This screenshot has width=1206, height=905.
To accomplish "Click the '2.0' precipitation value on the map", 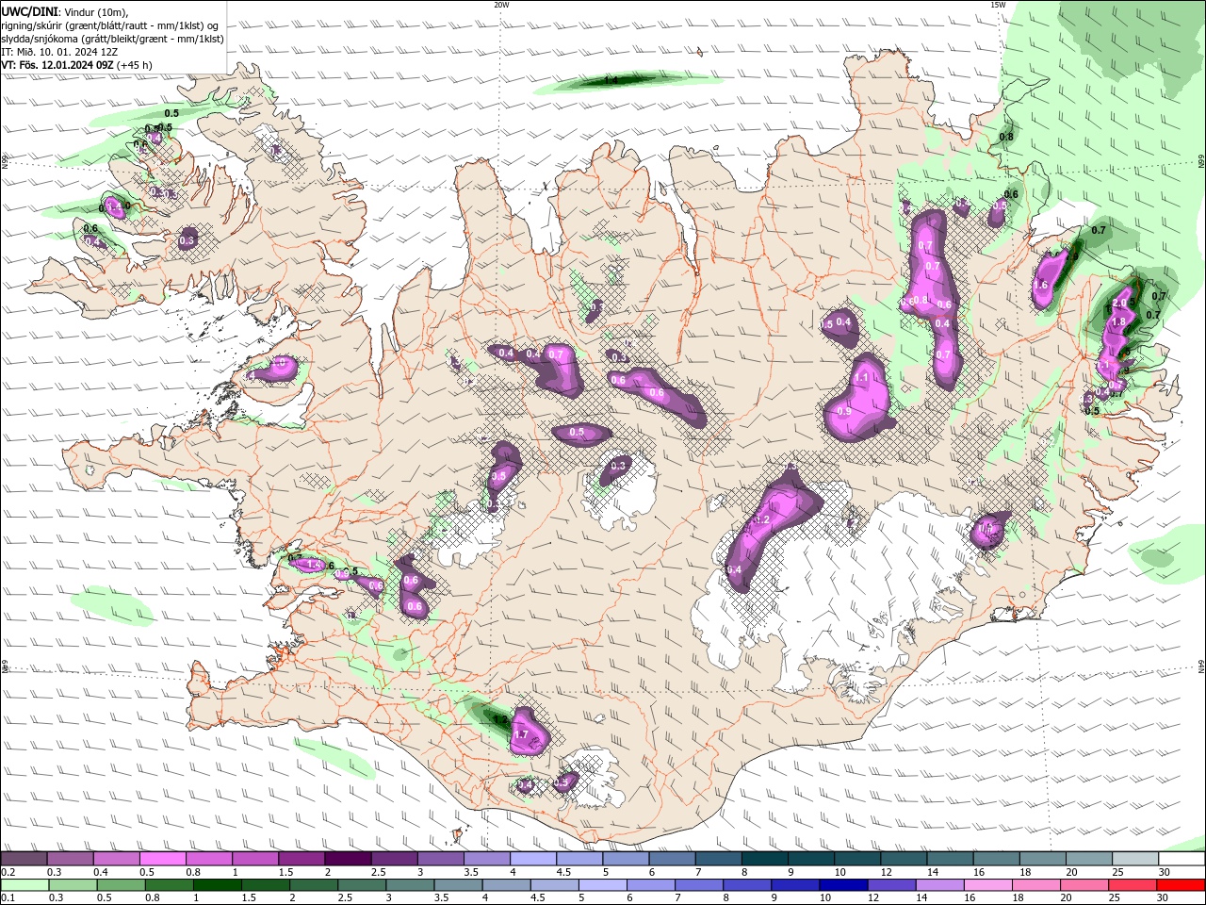I will pos(1120,303).
